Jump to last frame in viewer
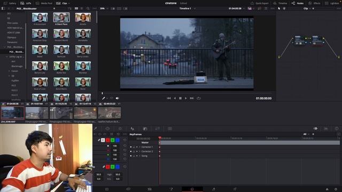The width and height of the screenshot is (342, 192). (192, 98)
